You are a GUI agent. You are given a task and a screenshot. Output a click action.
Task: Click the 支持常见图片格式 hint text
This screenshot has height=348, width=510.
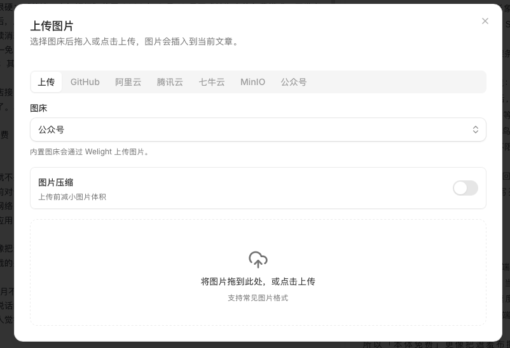258,298
